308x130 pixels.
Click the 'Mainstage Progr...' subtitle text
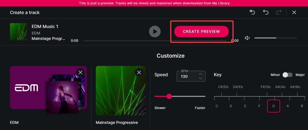(48, 39)
